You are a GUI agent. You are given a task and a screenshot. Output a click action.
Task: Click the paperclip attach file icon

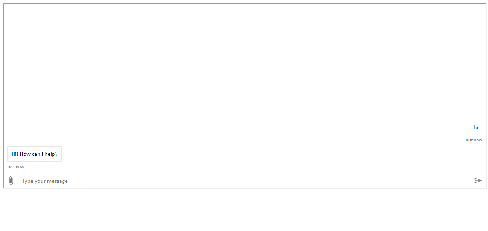tap(11, 181)
